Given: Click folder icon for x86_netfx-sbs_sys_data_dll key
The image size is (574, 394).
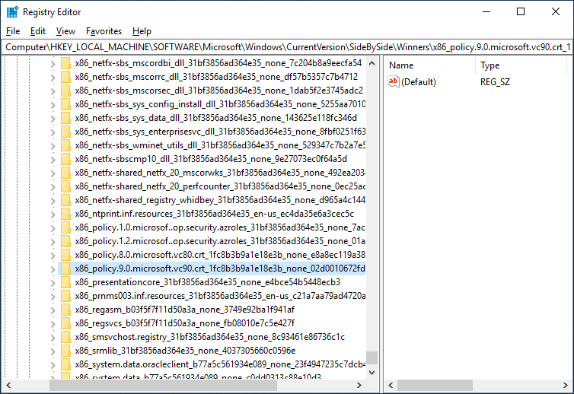Looking at the screenshot, I should 65,118.
